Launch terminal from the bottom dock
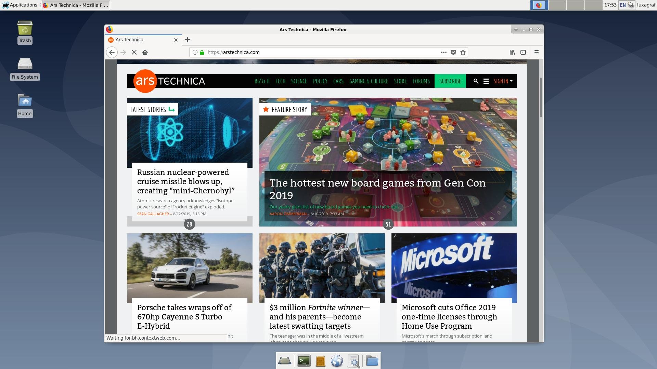The width and height of the screenshot is (657, 369). tap(304, 361)
